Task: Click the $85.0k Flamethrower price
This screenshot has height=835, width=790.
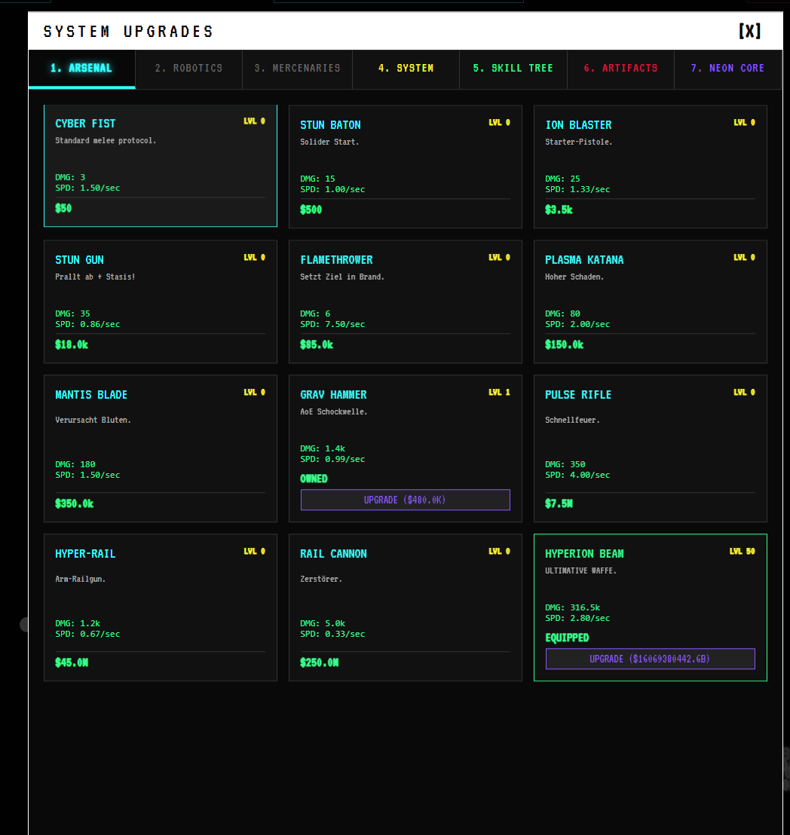Action: pyautogui.click(x=317, y=344)
